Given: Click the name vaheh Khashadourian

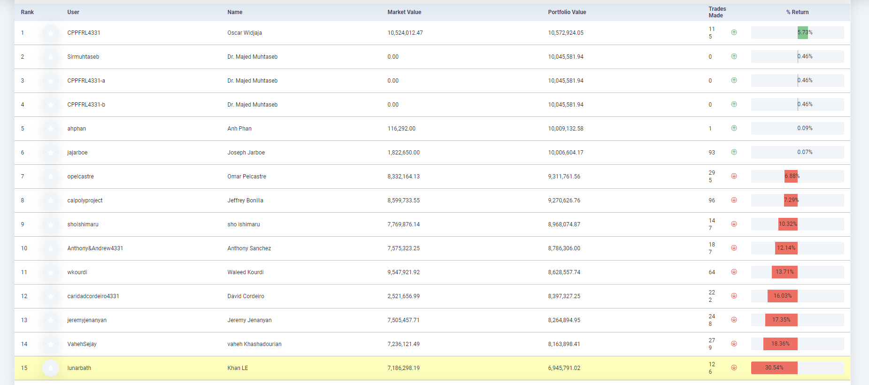Looking at the screenshot, I should pos(254,344).
